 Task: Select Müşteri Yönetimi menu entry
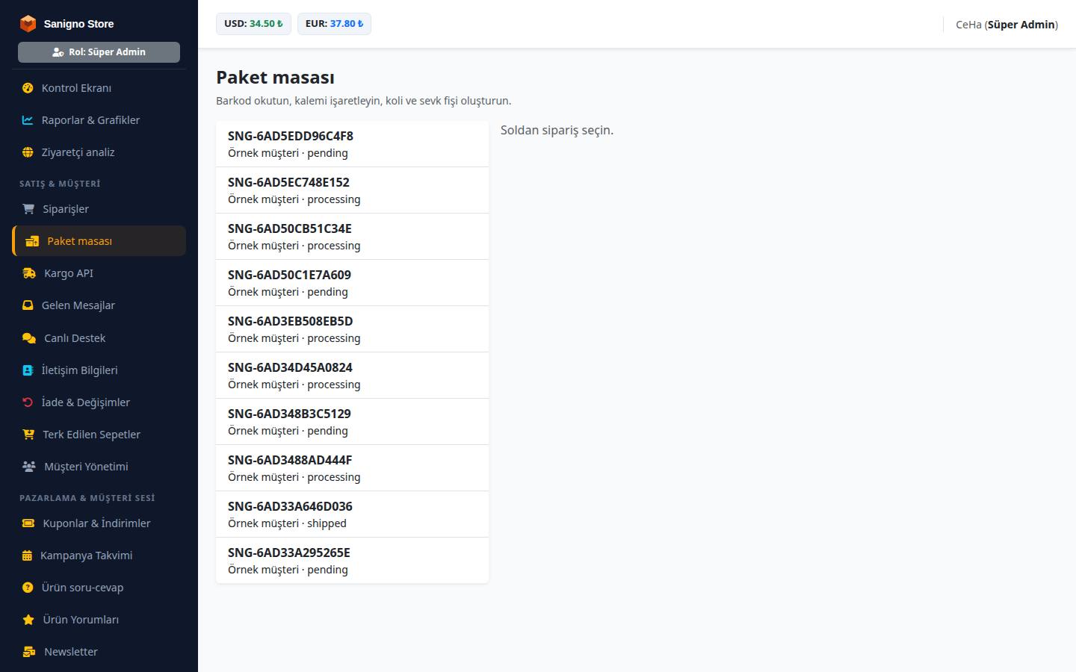point(99,467)
